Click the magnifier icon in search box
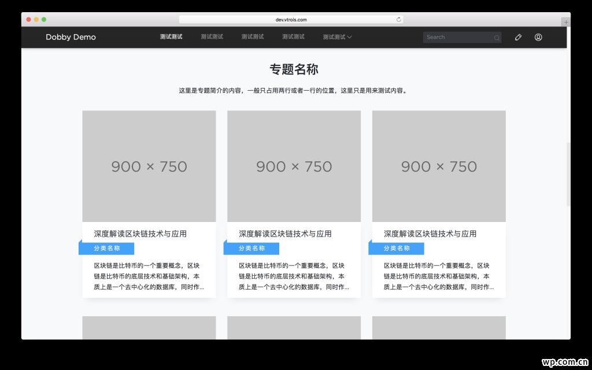This screenshot has height=370, width=592. coord(497,38)
